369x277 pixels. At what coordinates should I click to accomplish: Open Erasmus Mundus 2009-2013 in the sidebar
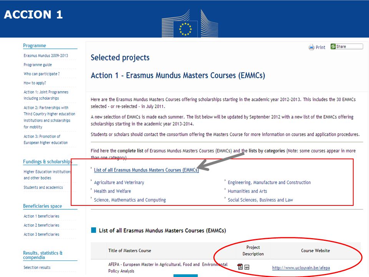tap(46, 55)
